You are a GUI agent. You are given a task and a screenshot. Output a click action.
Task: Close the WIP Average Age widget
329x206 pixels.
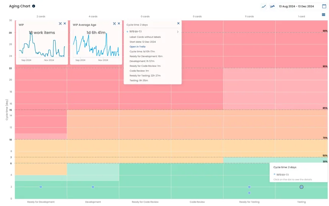pyautogui.click(x=119, y=23)
